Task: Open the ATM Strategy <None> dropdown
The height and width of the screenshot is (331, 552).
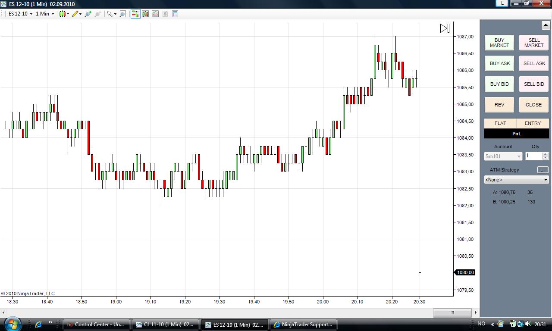Action: pos(517,179)
